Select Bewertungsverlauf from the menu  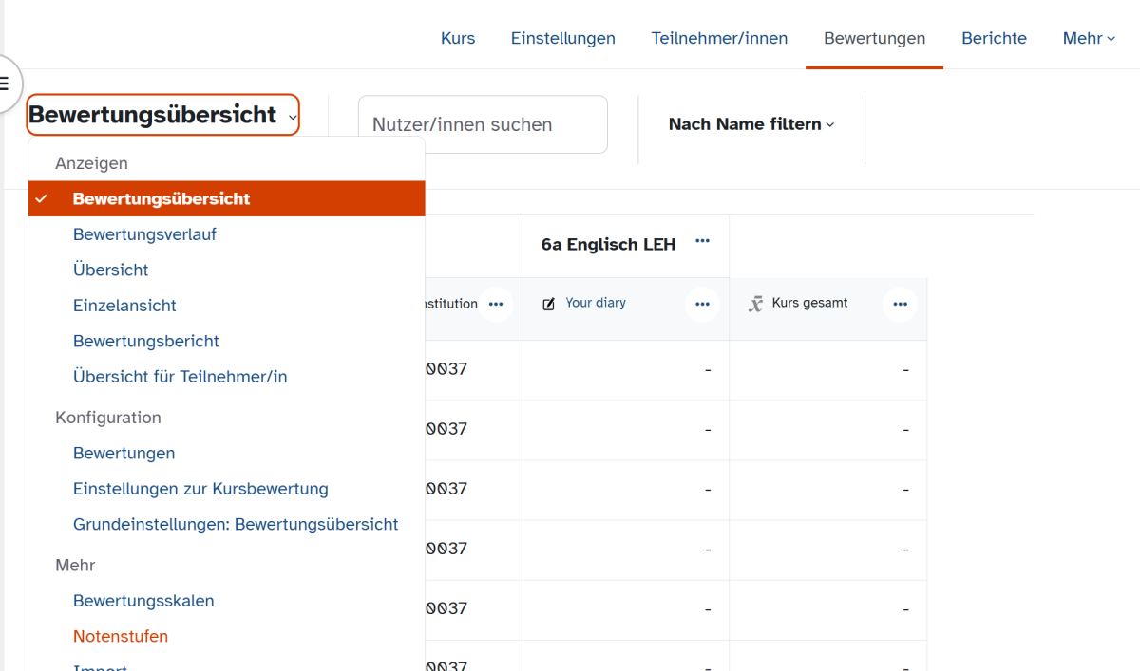point(144,234)
